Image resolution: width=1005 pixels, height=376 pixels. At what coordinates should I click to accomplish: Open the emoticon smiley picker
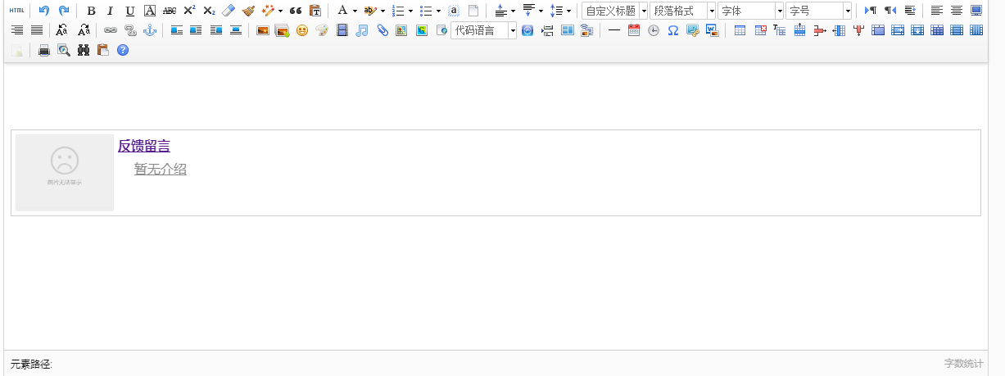[x=302, y=30]
